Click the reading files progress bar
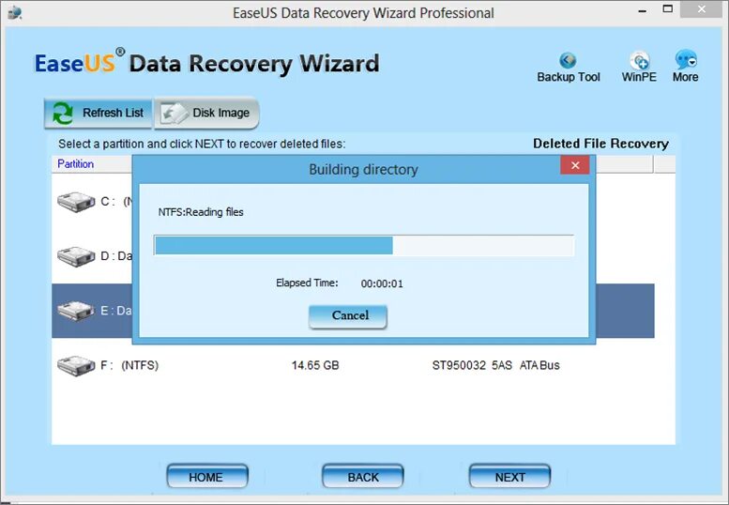The width and height of the screenshot is (729, 505). (364, 246)
